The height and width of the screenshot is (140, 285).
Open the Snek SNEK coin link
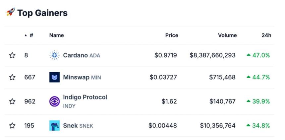coord(78,126)
